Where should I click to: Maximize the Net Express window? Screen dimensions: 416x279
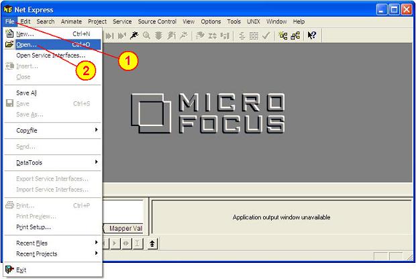(394, 10)
